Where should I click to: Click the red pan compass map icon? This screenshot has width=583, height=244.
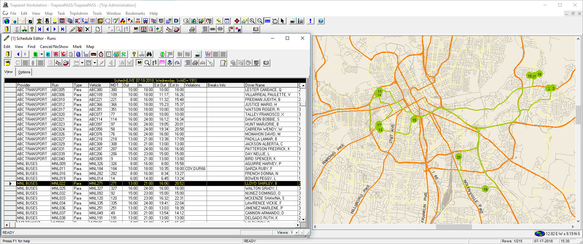(237, 21)
